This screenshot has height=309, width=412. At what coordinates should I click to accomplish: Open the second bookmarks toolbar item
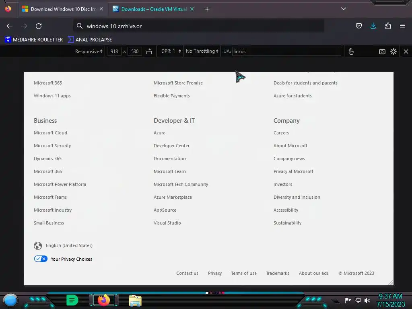tap(90, 40)
